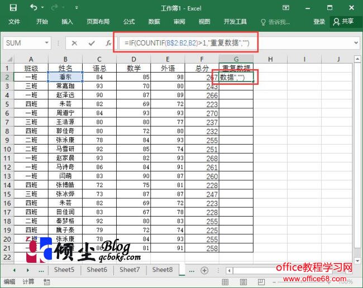Switch to the 数据 ribbon tab
This screenshot has width=363, height=288.
[x=154, y=22]
